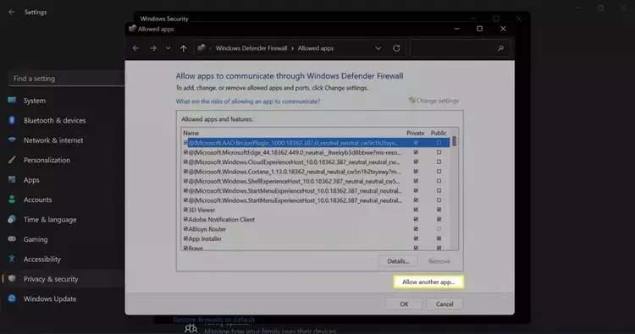Open recent locations dropdown arrow
The width and height of the screenshot is (635, 334).
tap(168, 48)
